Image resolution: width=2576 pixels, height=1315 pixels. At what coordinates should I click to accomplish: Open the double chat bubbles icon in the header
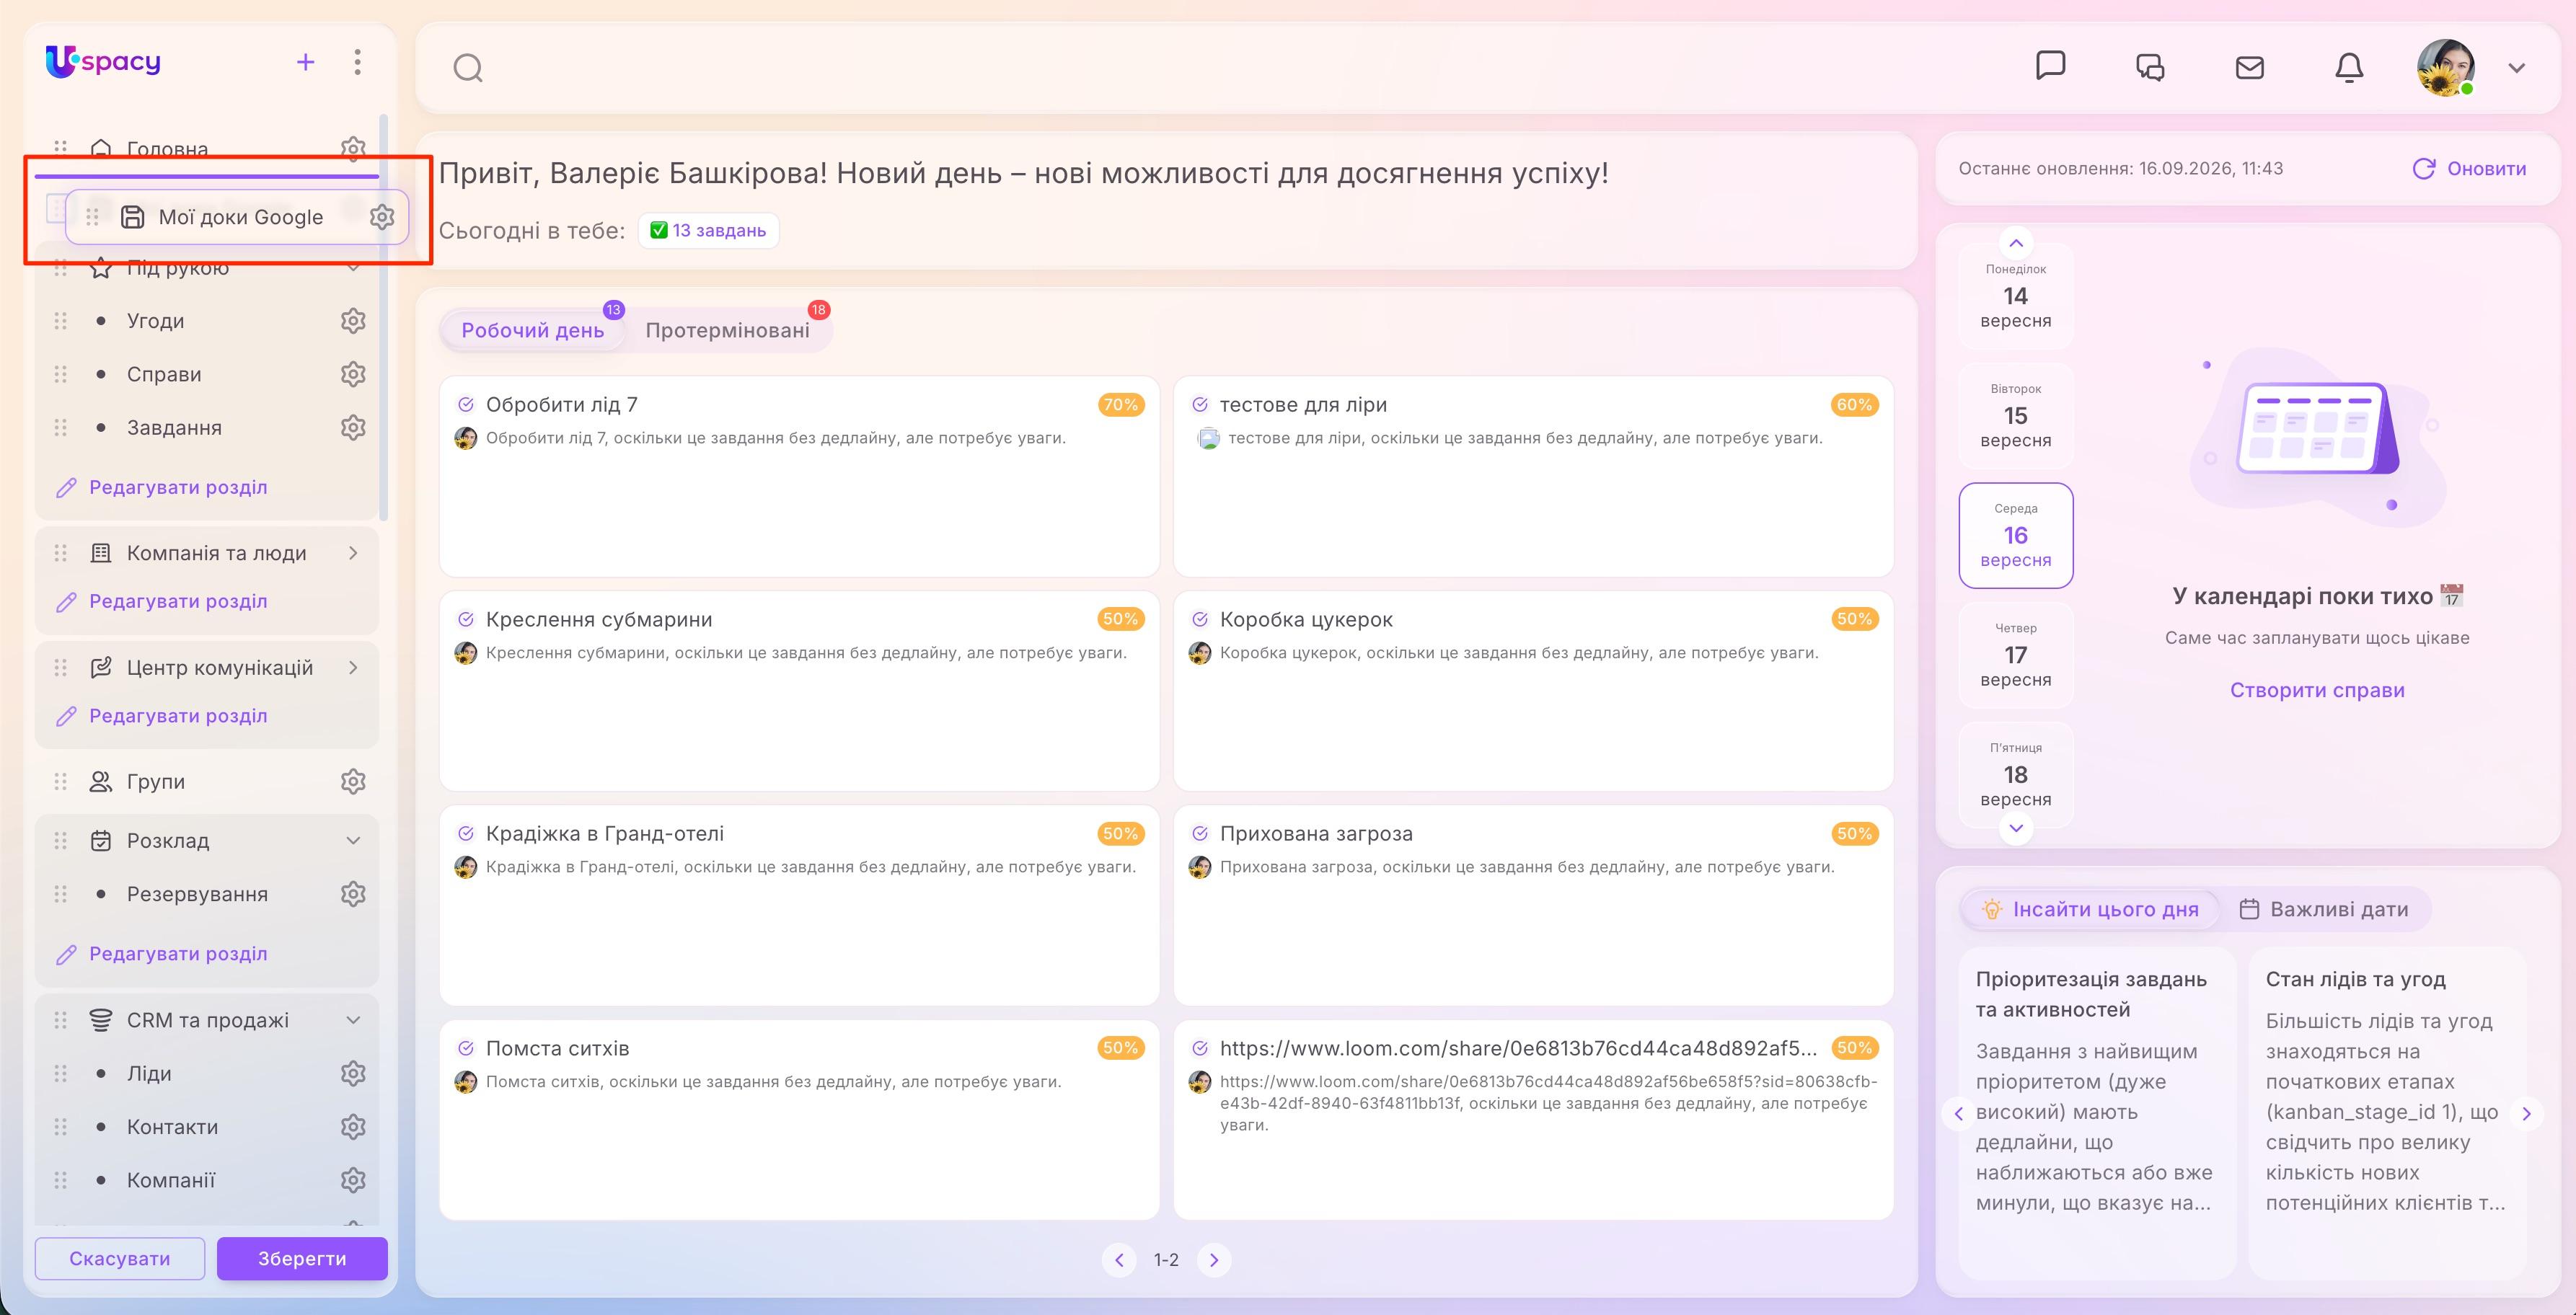2150,67
